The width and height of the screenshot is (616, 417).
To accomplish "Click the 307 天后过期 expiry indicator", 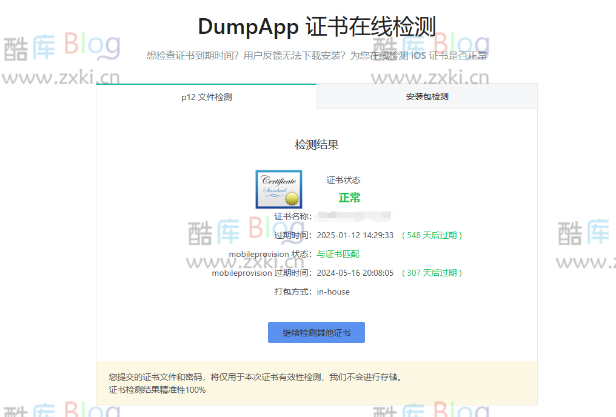I will tap(432, 273).
